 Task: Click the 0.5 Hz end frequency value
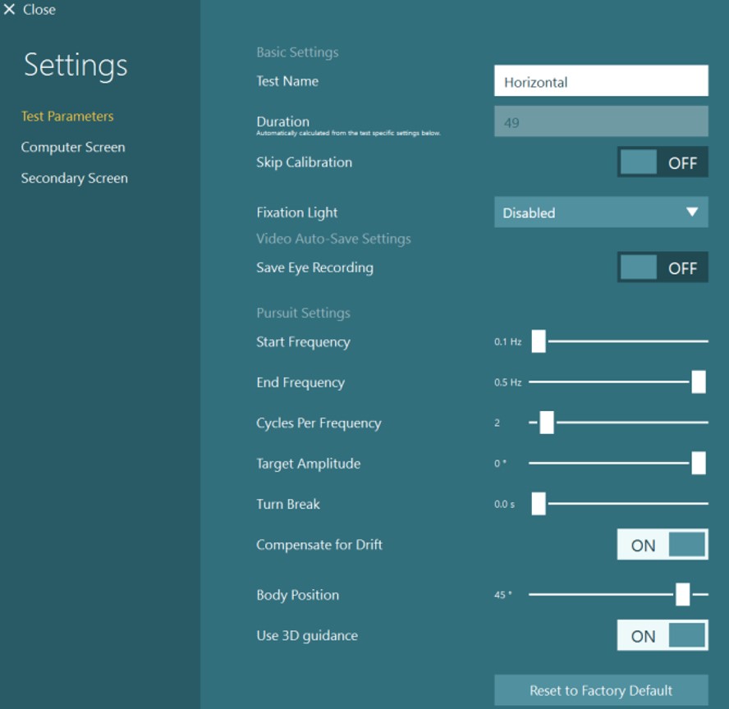(x=507, y=382)
